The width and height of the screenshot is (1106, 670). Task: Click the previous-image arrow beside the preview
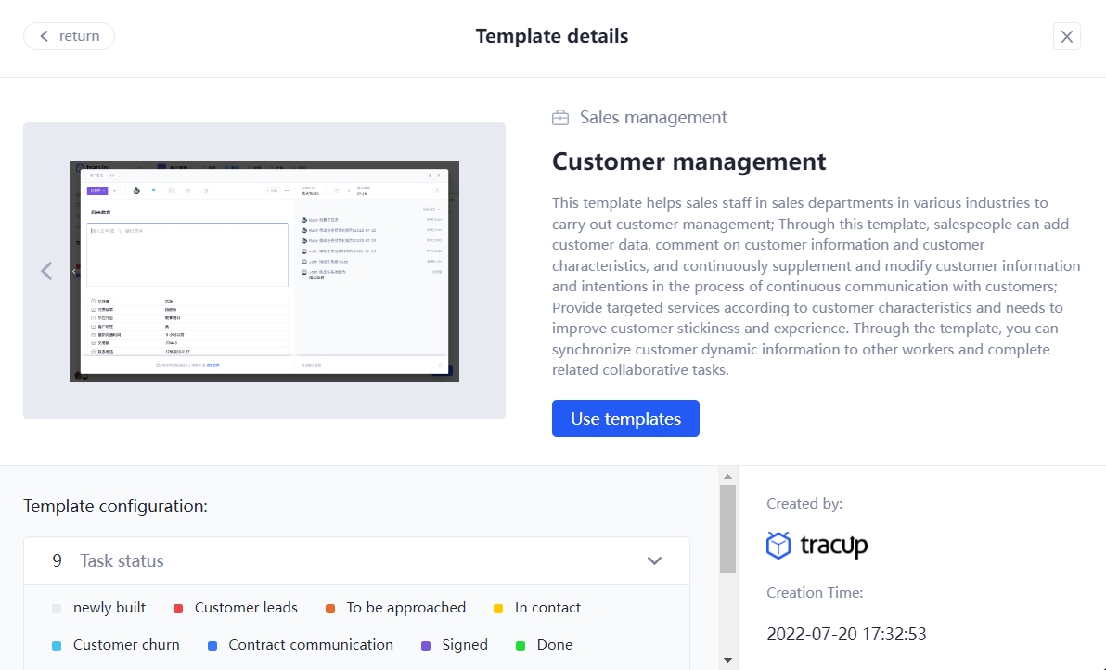coord(46,270)
